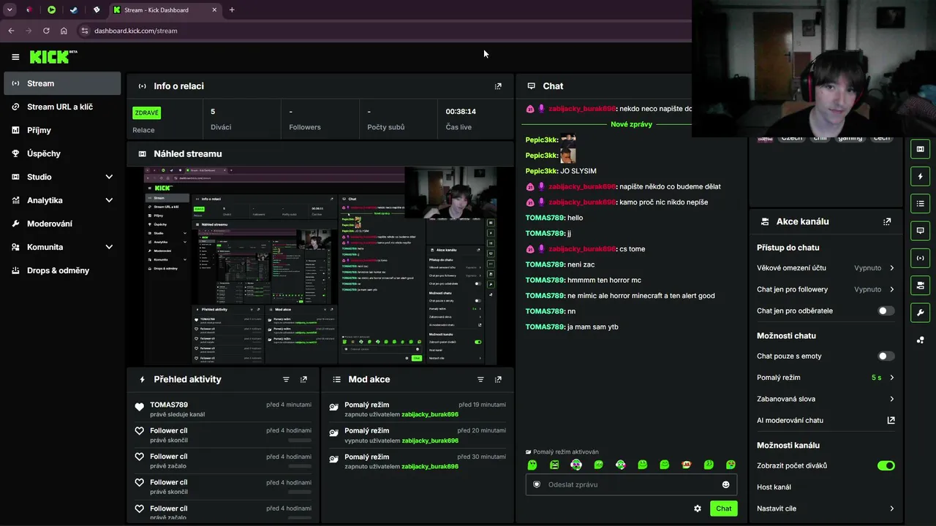Focus the Odeslat zprávu message field
936x526 pixels.
click(x=631, y=484)
